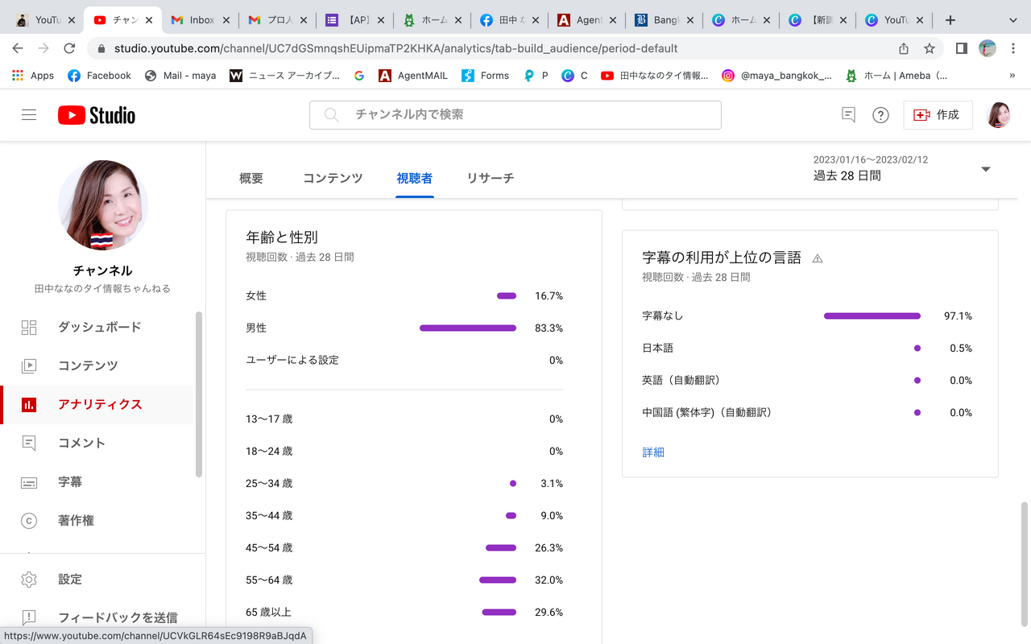Viewport: 1031px width, 644px height.
Task: Click warning triangle next to 字幕の利用が上位の言語
Action: click(818, 258)
